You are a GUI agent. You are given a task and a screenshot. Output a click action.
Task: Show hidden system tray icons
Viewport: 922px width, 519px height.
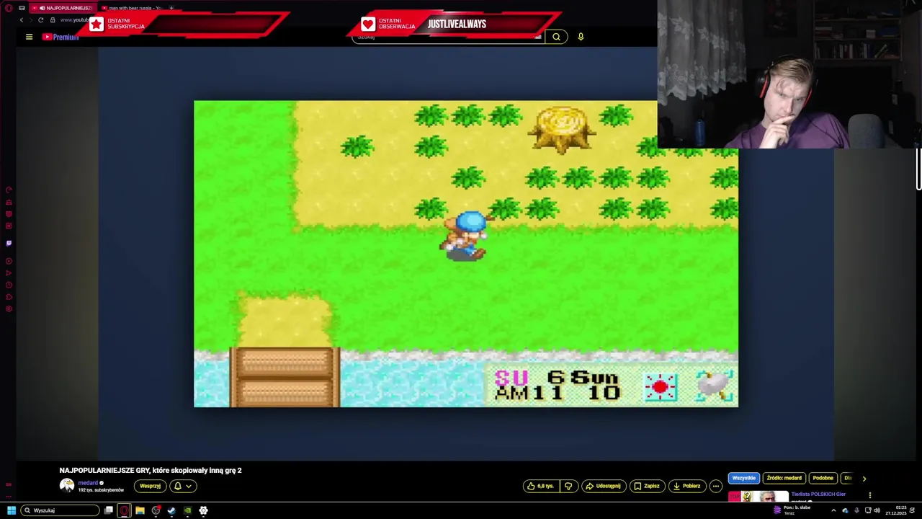tap(833, 510)
